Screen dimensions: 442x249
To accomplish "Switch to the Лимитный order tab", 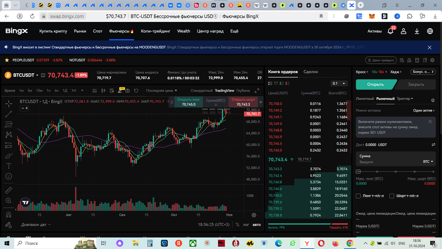I will coord(365,99).
